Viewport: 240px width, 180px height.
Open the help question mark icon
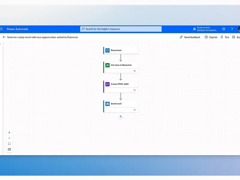(x=232, y=29)
